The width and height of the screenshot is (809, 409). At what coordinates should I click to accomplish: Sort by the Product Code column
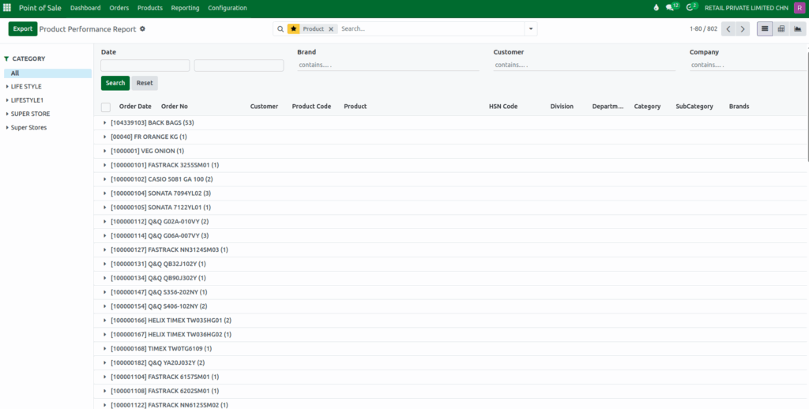(x=311, y=107)
